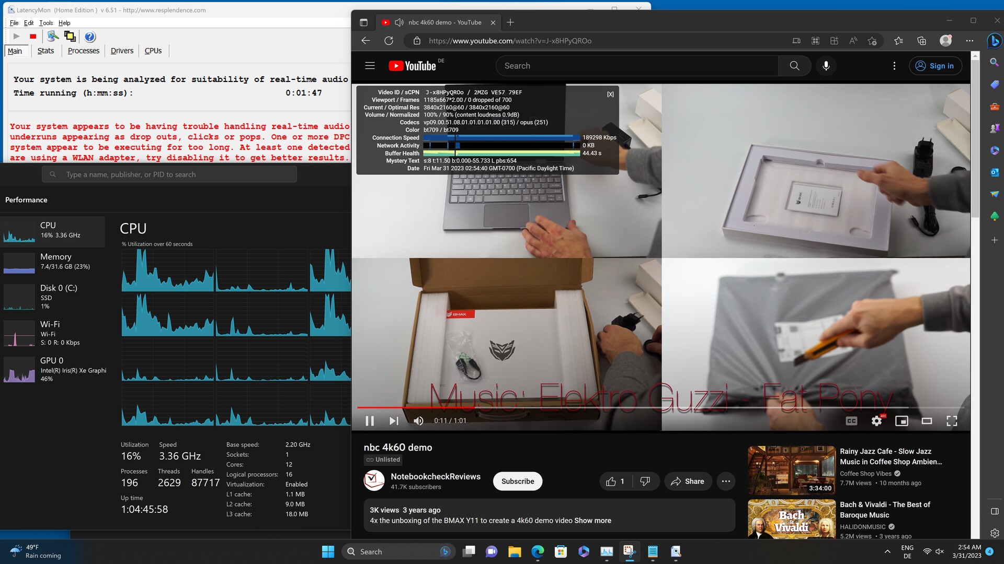Screen dimensions: 1004x564
Task: Toggle closed captions on the video
Action: pos(851,421)
